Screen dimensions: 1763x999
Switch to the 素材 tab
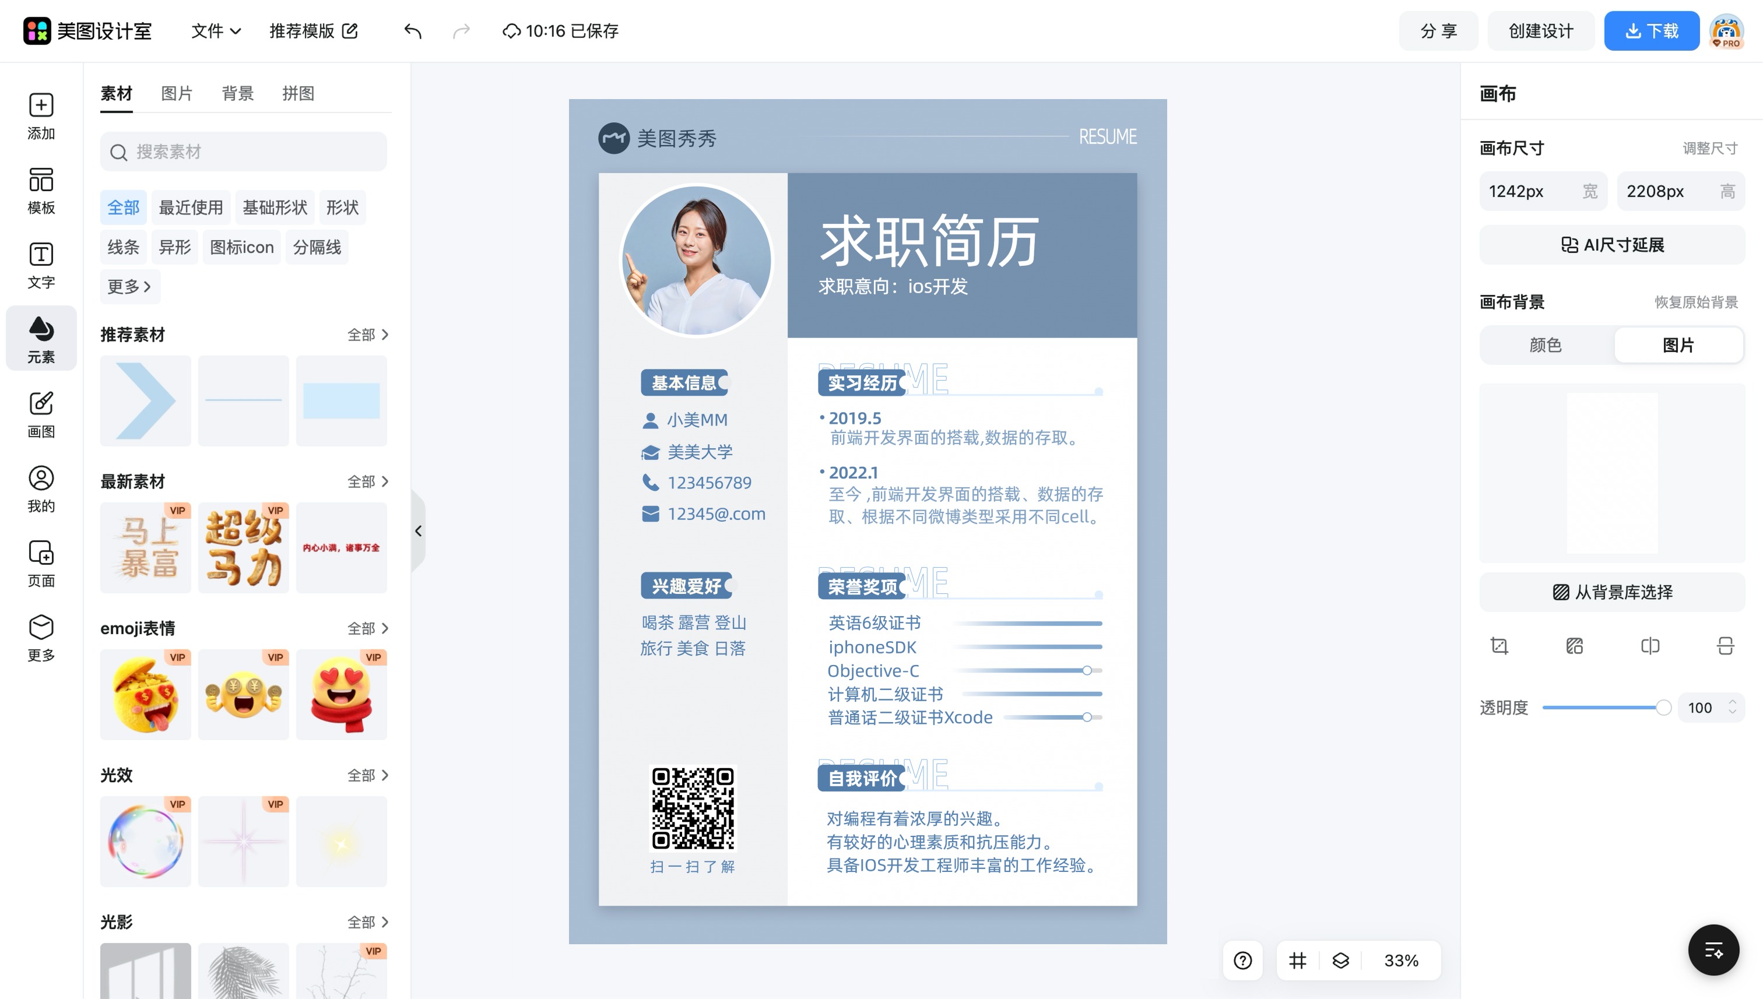116,93
